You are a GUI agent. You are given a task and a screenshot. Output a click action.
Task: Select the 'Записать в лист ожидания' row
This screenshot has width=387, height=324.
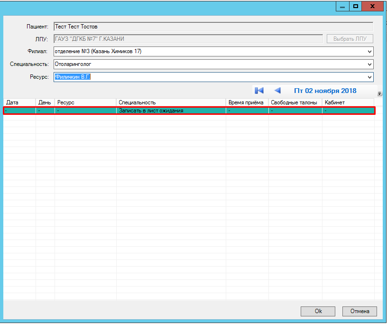pyautogui.click(x=190, y=111)
